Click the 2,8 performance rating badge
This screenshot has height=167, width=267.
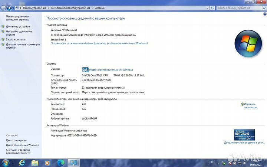pyautogui.click(x=85, y=69)
